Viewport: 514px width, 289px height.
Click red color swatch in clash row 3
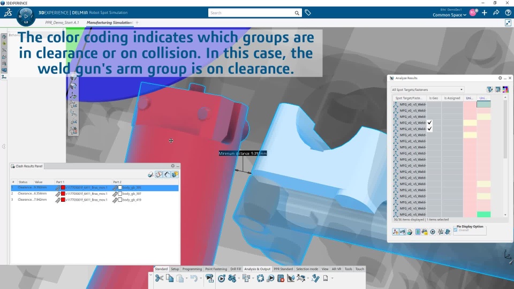coord(63,200)
